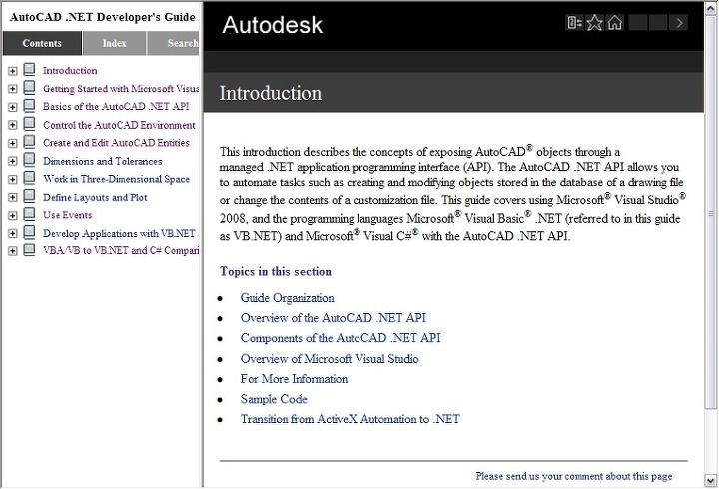
Task: Follow the Guide Organization link
Action: 287,298
